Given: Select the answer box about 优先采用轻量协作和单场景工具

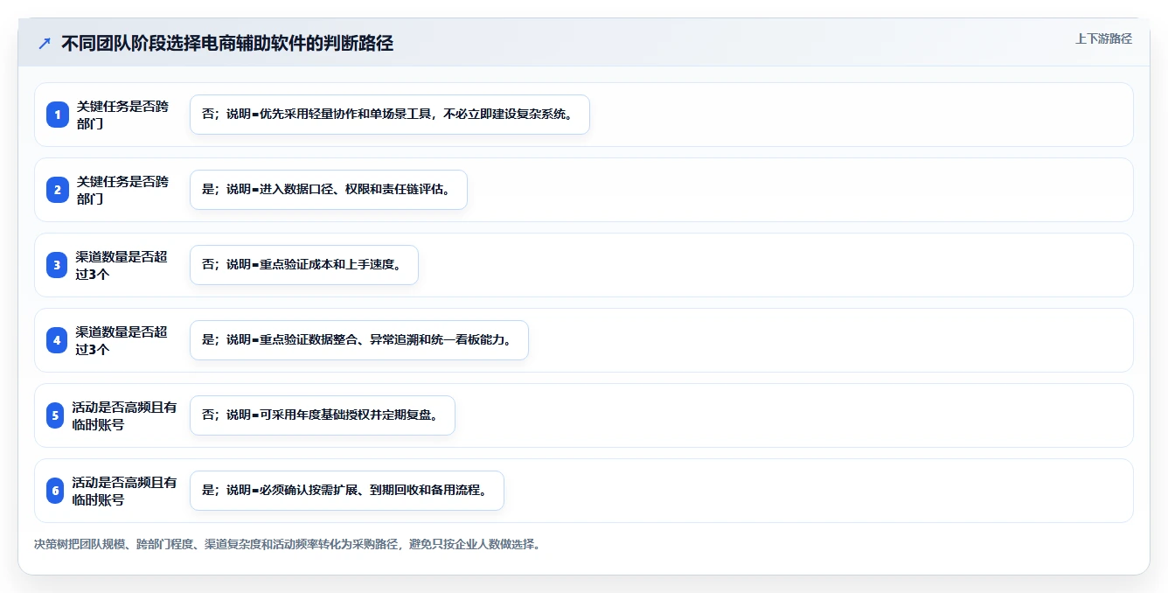Looking at the screenshot, I should coord(390,115).
